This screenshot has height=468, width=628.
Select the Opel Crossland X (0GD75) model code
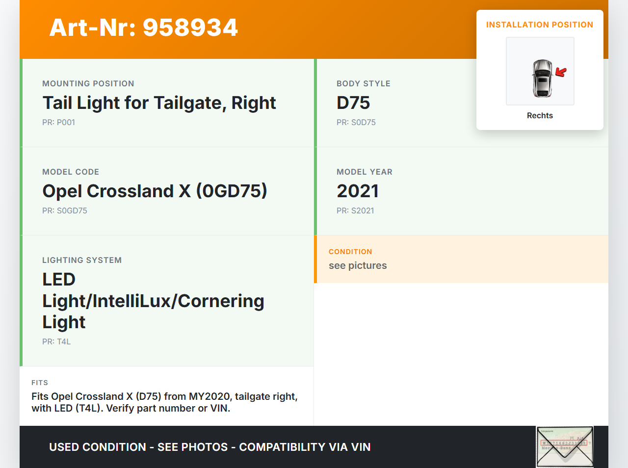[x=155, y=191]
